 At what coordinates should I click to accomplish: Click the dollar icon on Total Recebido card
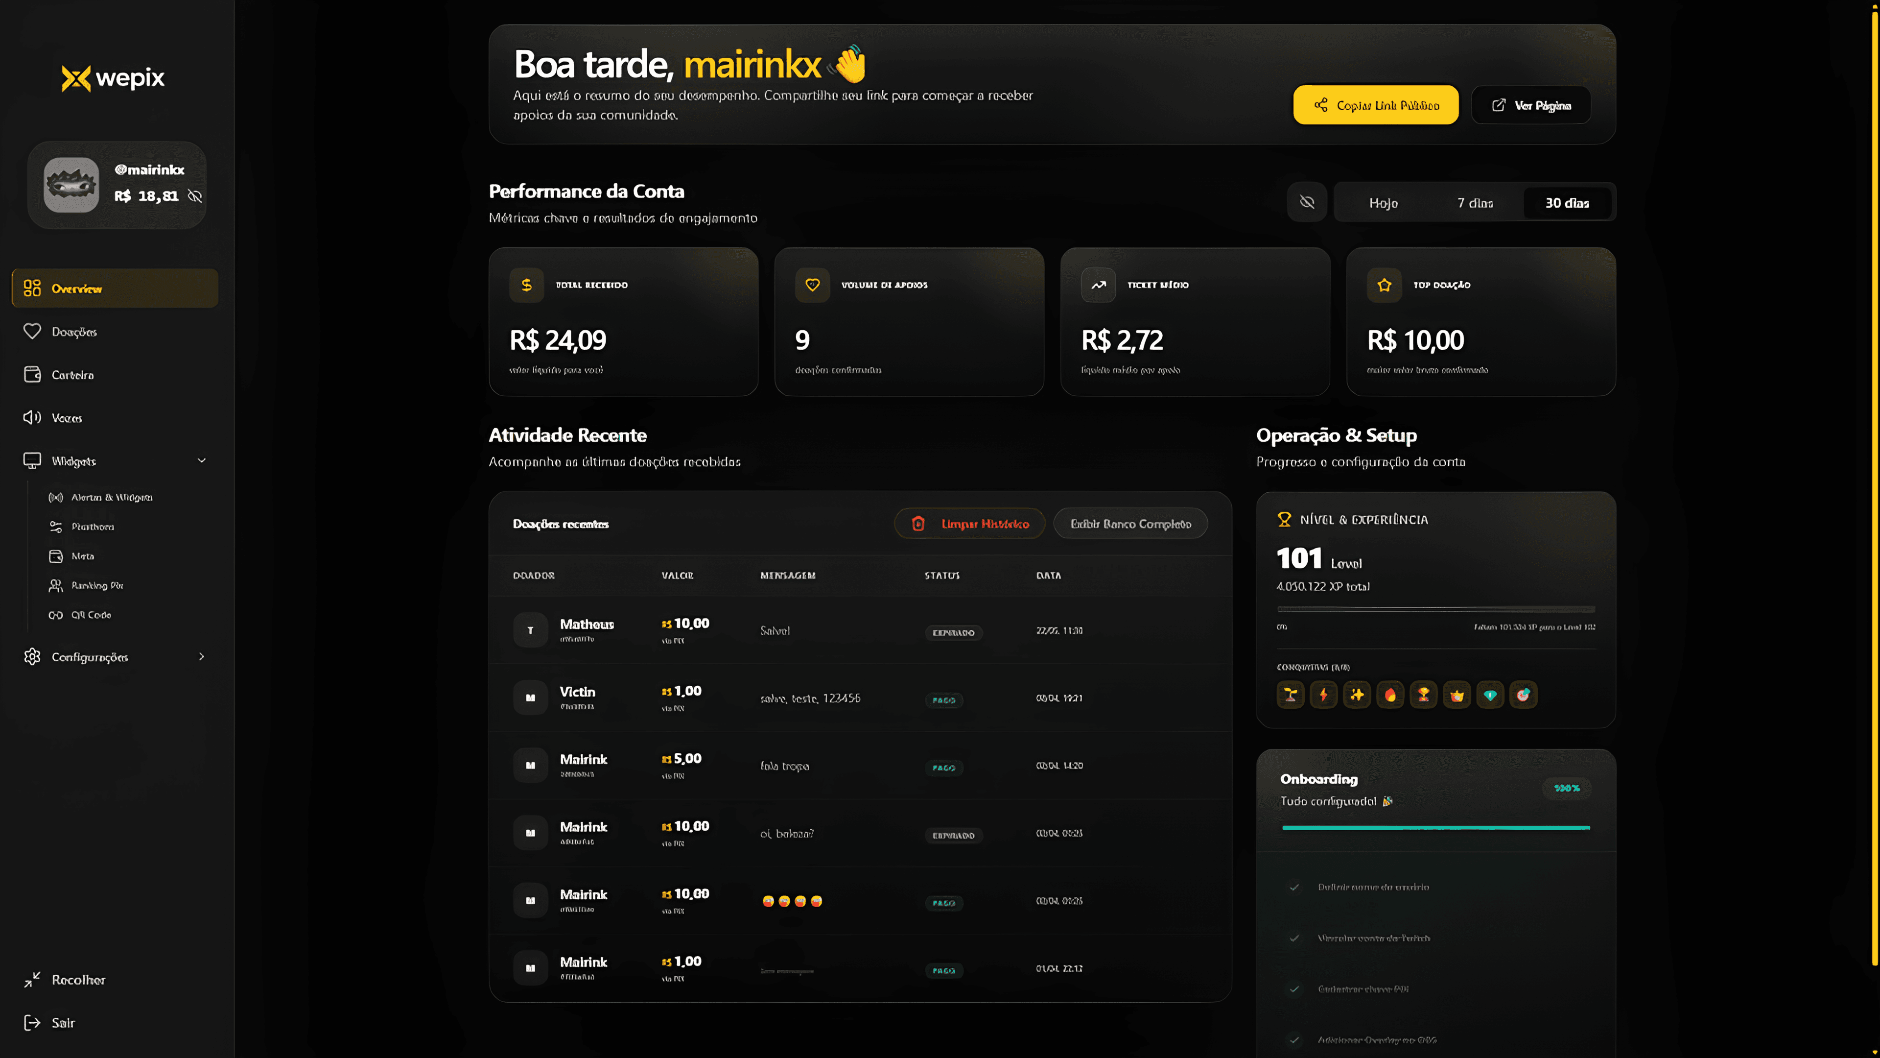point(527,286)
